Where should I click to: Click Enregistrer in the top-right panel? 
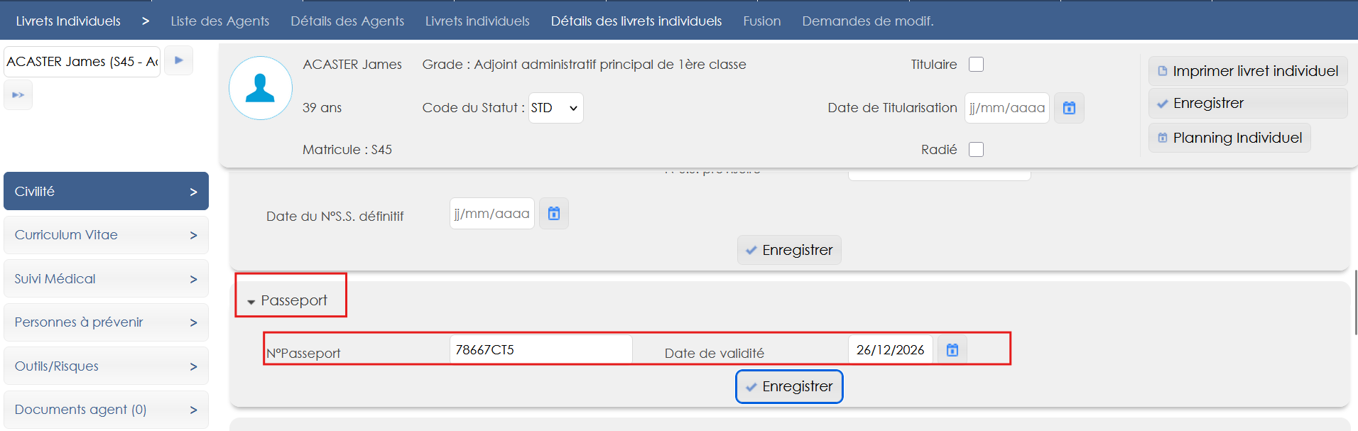(1208, 104)
